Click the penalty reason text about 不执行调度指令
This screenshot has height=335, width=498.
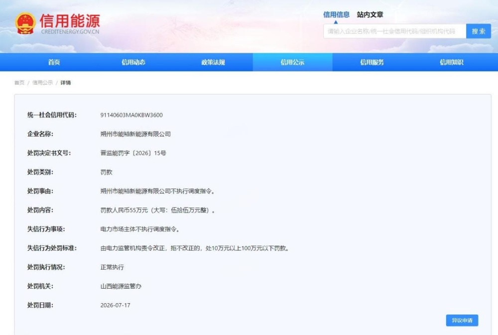157,191
